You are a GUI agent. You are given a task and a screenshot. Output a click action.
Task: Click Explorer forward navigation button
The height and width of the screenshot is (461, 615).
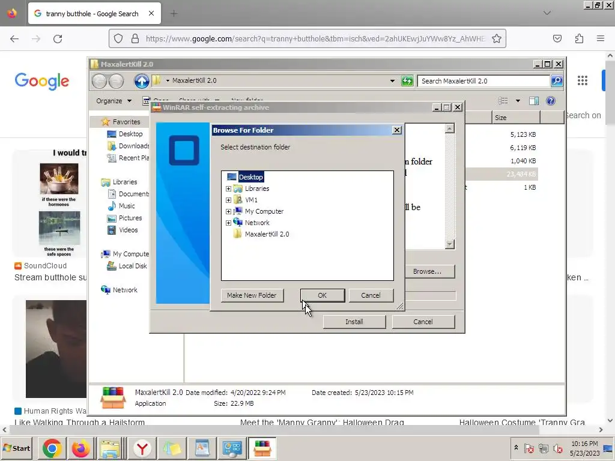coord(116,81)
